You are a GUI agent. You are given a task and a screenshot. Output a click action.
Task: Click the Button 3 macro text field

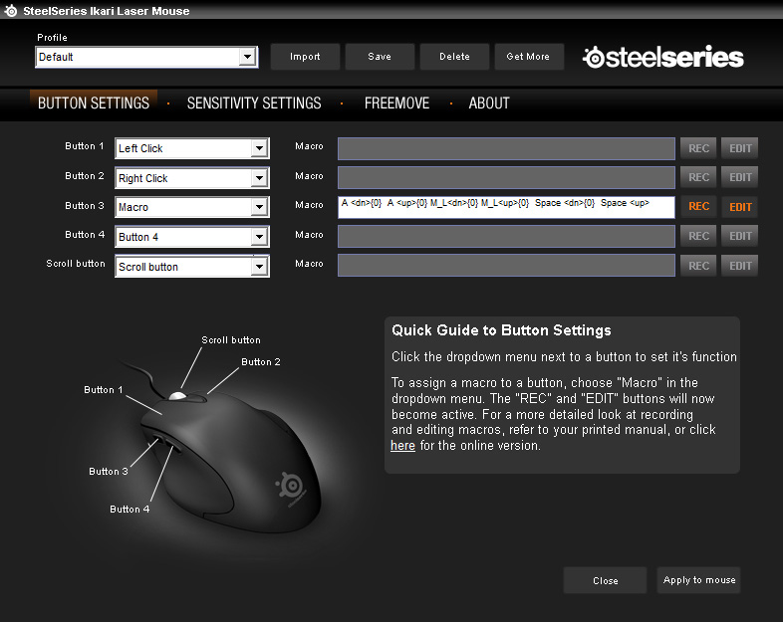(x=506, y=207)
